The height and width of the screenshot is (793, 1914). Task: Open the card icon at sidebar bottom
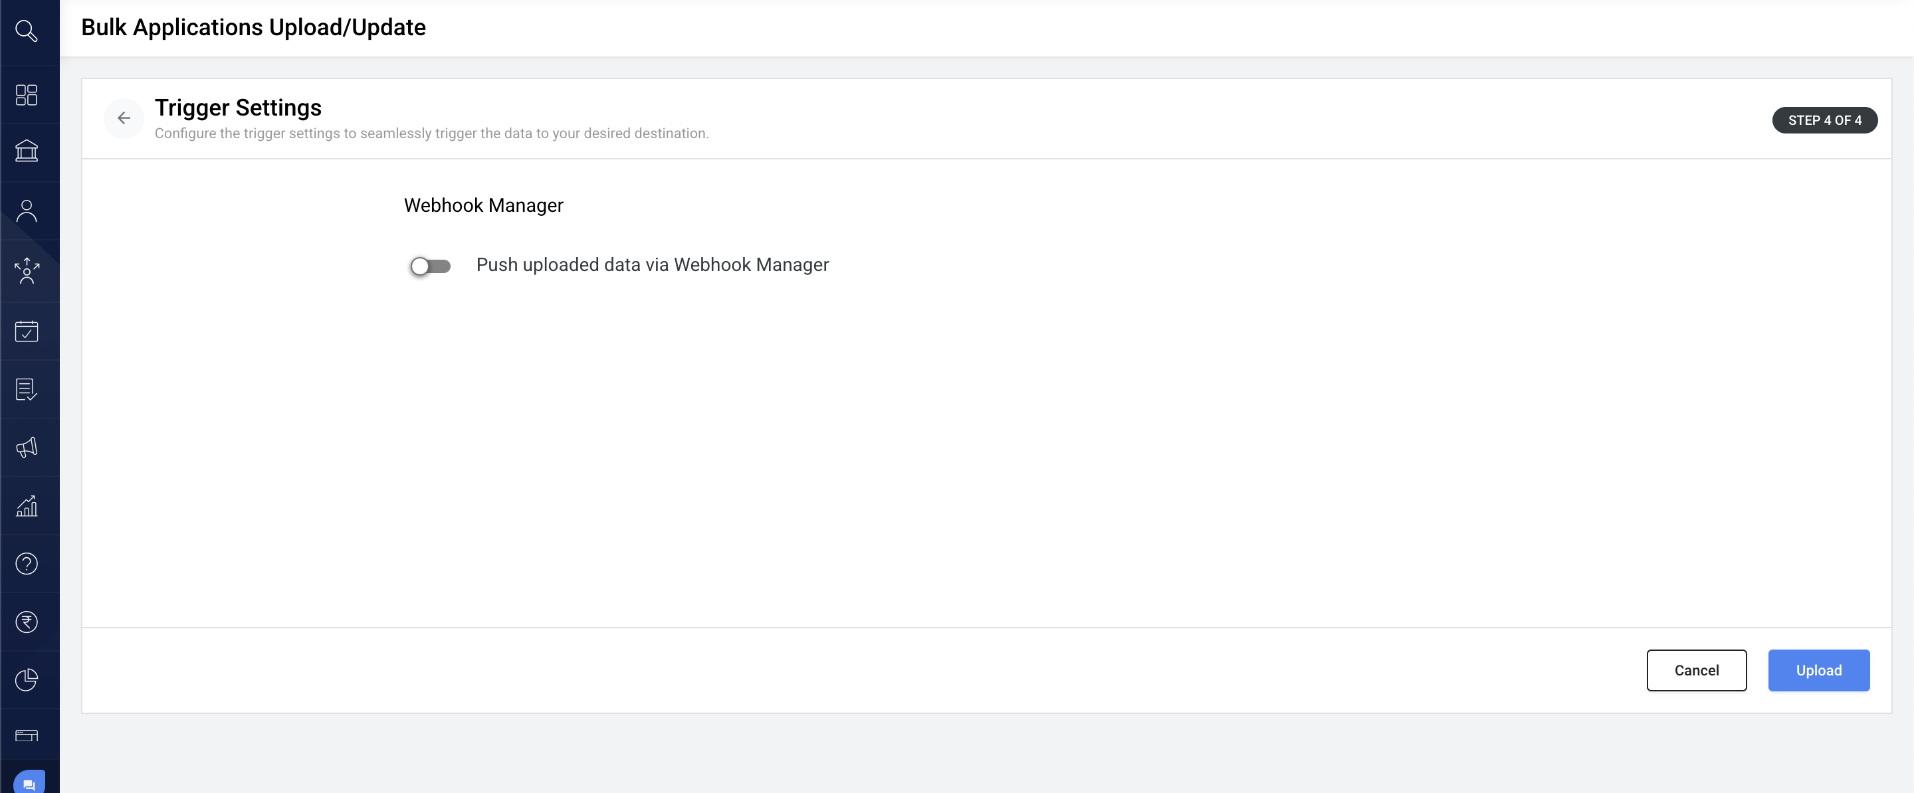pos(27,735)
